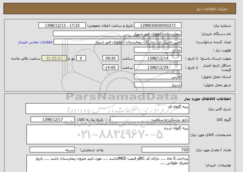The height and width of the screenshot is (172, 243).
Task: Click the label تعداد / مقدار مورد نیاز
Action: [213, 150]
